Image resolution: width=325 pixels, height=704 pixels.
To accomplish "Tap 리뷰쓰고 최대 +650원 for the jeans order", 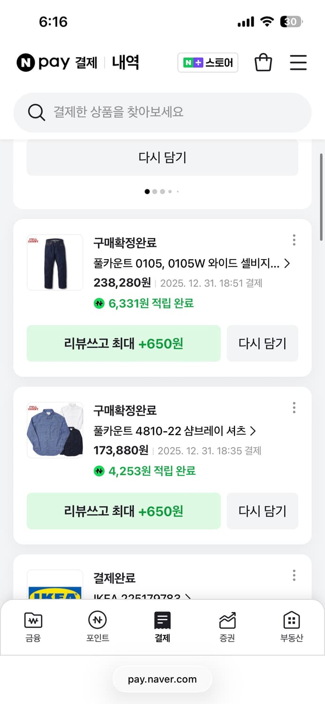I will pos(123,343).
